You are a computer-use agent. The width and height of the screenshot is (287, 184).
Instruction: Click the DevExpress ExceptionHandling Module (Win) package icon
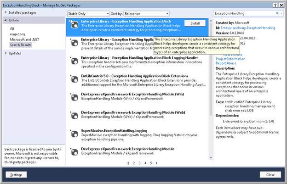[x=74, y=97]
